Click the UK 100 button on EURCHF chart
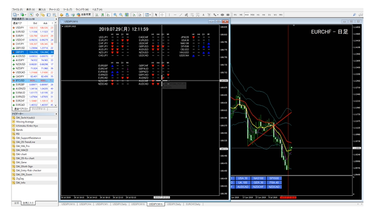374x213 pixels. point(243,183)
